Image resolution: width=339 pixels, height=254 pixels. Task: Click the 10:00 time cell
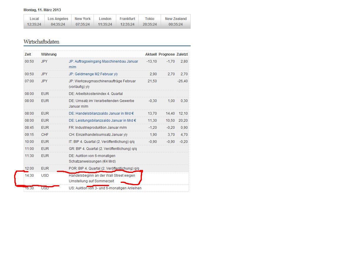coord(29,142)
